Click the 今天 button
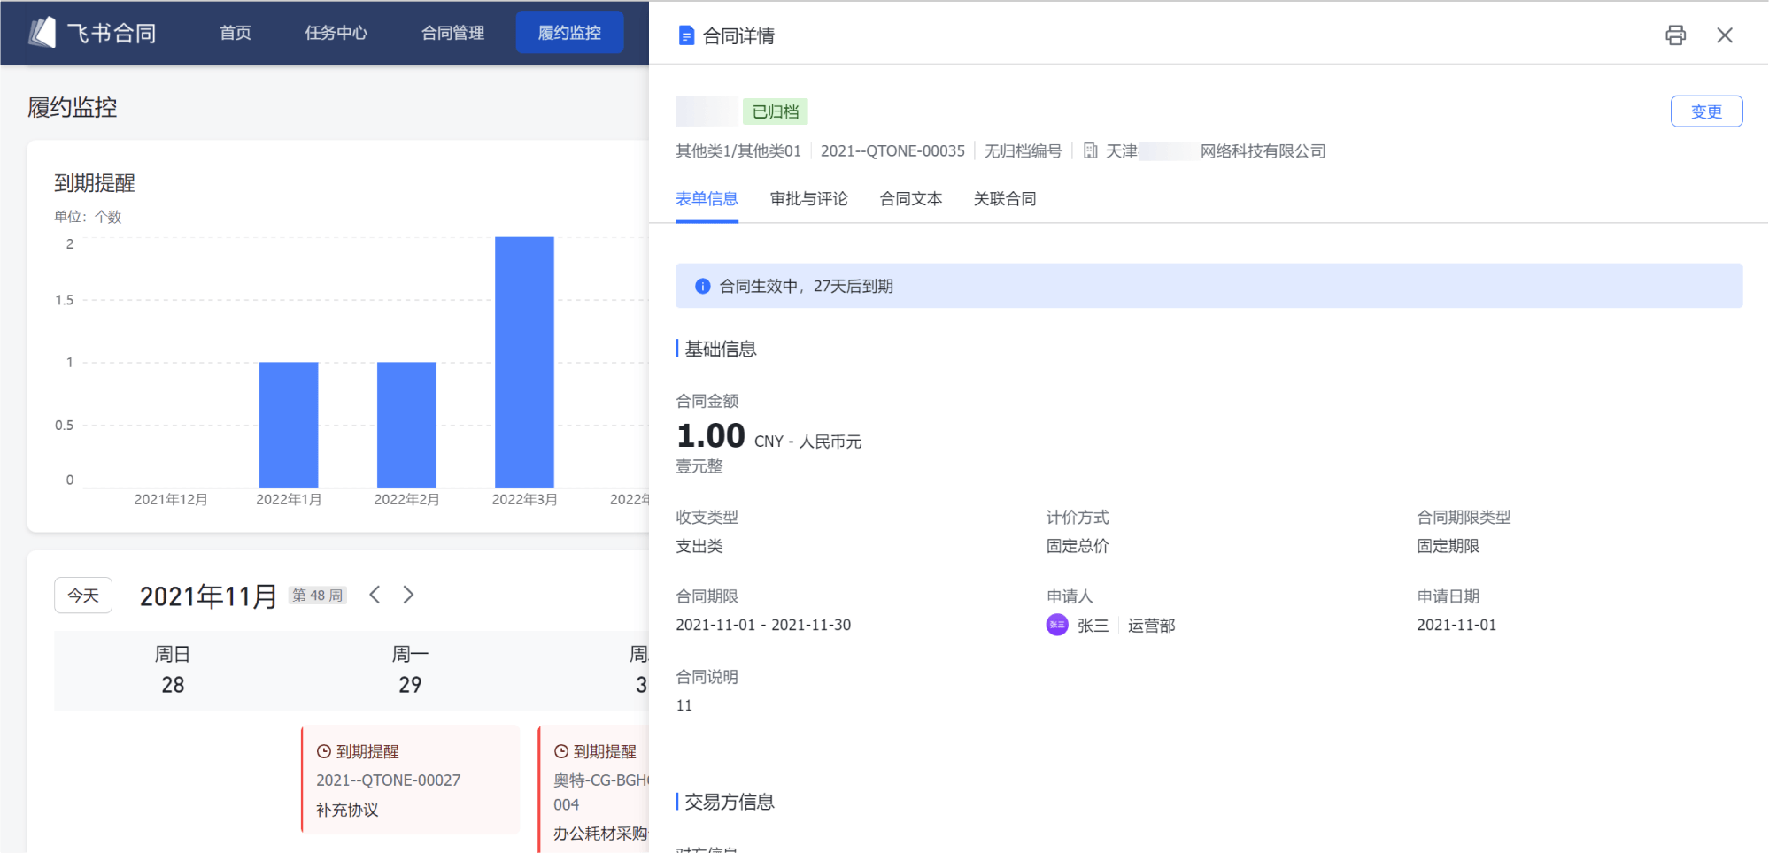1769x853 pixels. [83, 596]
